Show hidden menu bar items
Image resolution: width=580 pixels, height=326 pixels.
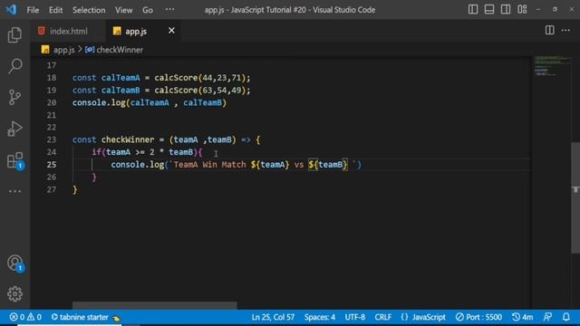pos(169,10)
